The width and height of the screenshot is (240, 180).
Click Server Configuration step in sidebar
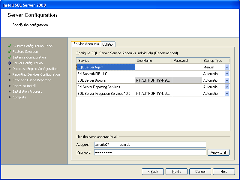[x=28, y=63]
